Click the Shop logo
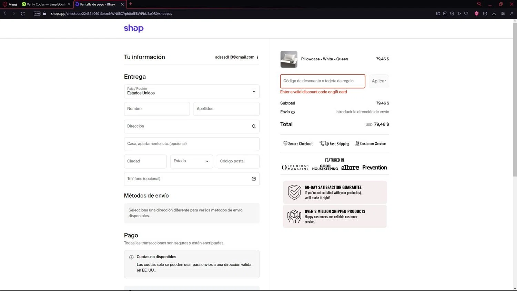Viewport: 517px width, 291px height. 134,28
